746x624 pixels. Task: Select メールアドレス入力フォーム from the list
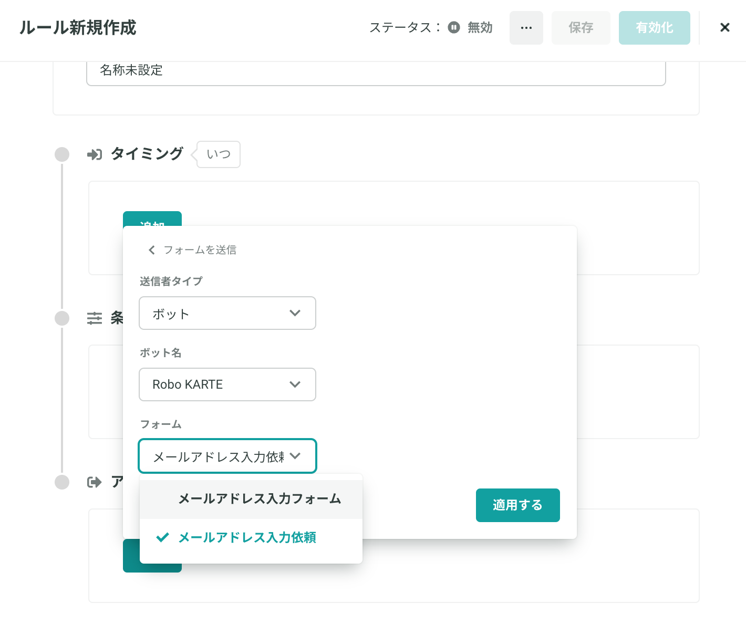coord(251,499)
